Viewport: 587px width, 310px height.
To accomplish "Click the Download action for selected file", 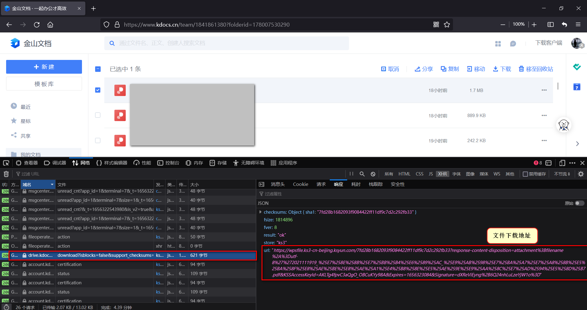I will [x=502, y=69].
